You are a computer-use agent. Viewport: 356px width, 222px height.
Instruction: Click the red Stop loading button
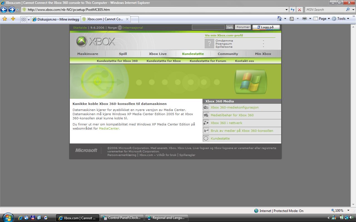point(300,9)
